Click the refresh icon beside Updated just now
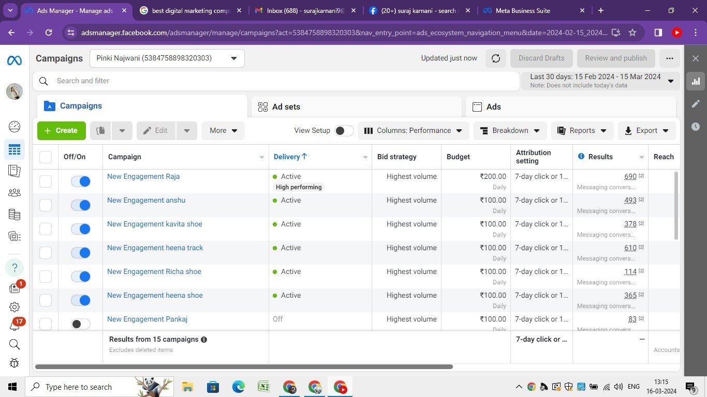Screen dimensions: 707x397 point(495,58)
